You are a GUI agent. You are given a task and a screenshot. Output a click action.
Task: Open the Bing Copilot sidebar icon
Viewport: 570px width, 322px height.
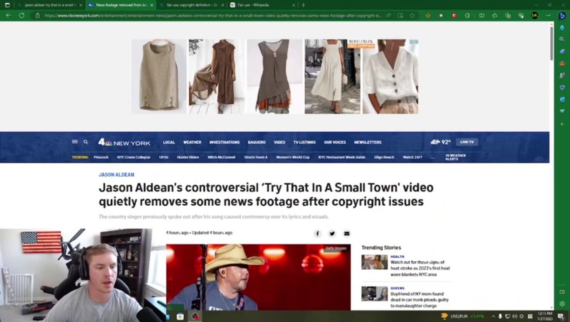click(562, 15)
